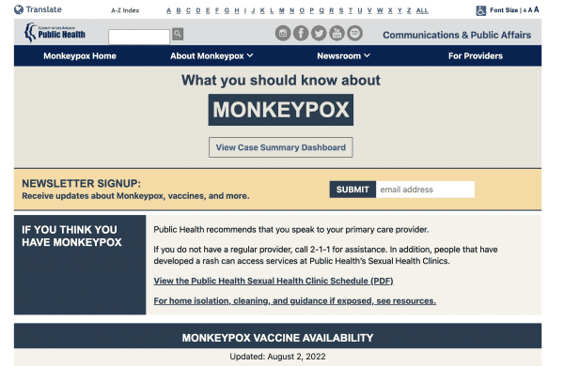564x366 pixels.
Task: Open the YouTube social icon
Action: [337, 33]
